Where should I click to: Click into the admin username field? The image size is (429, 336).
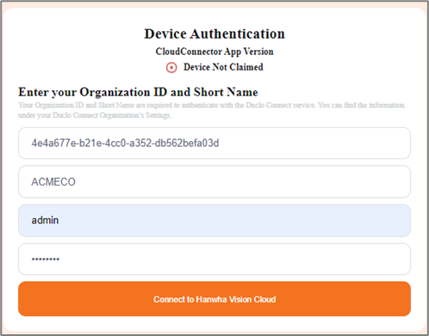(x=214, y=220)
